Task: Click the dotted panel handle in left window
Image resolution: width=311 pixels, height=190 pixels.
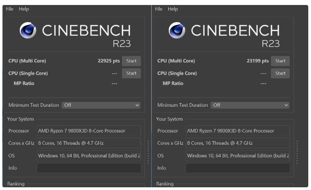Action: (148, 149)
